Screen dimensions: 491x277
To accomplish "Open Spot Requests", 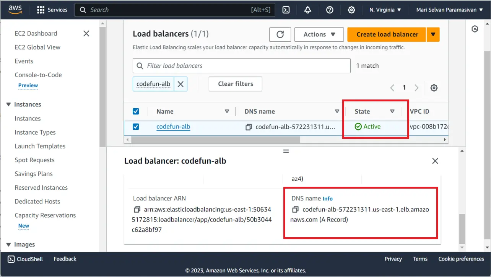I will point(34,160).
